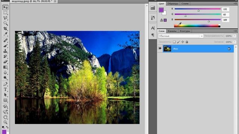The width and height of the screenshot is (239, 134).
Task: Toggle lock position in Layers panel
Action: pos(183,42)
